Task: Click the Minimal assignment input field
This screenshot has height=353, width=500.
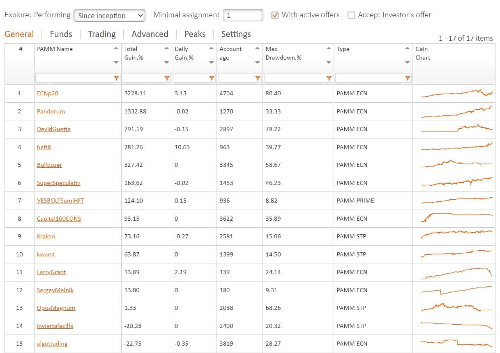Action: pyautogui.click(x=243, y=15)
